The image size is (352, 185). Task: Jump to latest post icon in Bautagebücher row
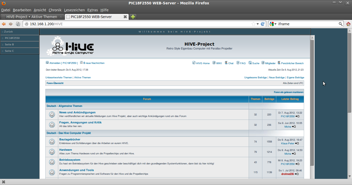(297, 143)
